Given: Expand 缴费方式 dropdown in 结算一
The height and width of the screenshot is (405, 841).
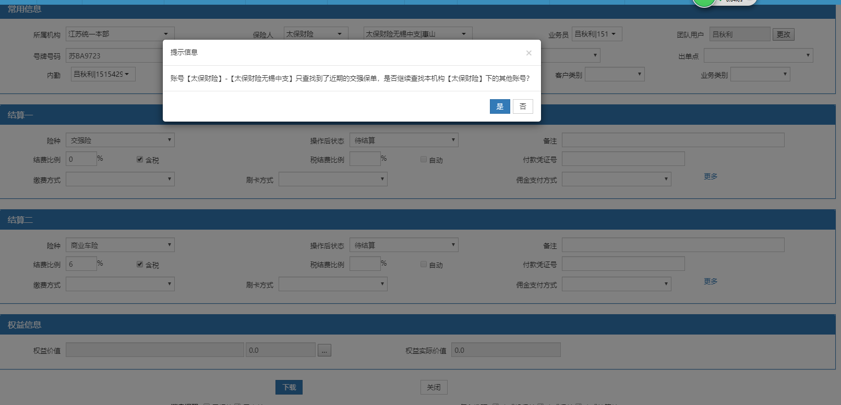Looking at the screenshot, I should coord(120,179).
